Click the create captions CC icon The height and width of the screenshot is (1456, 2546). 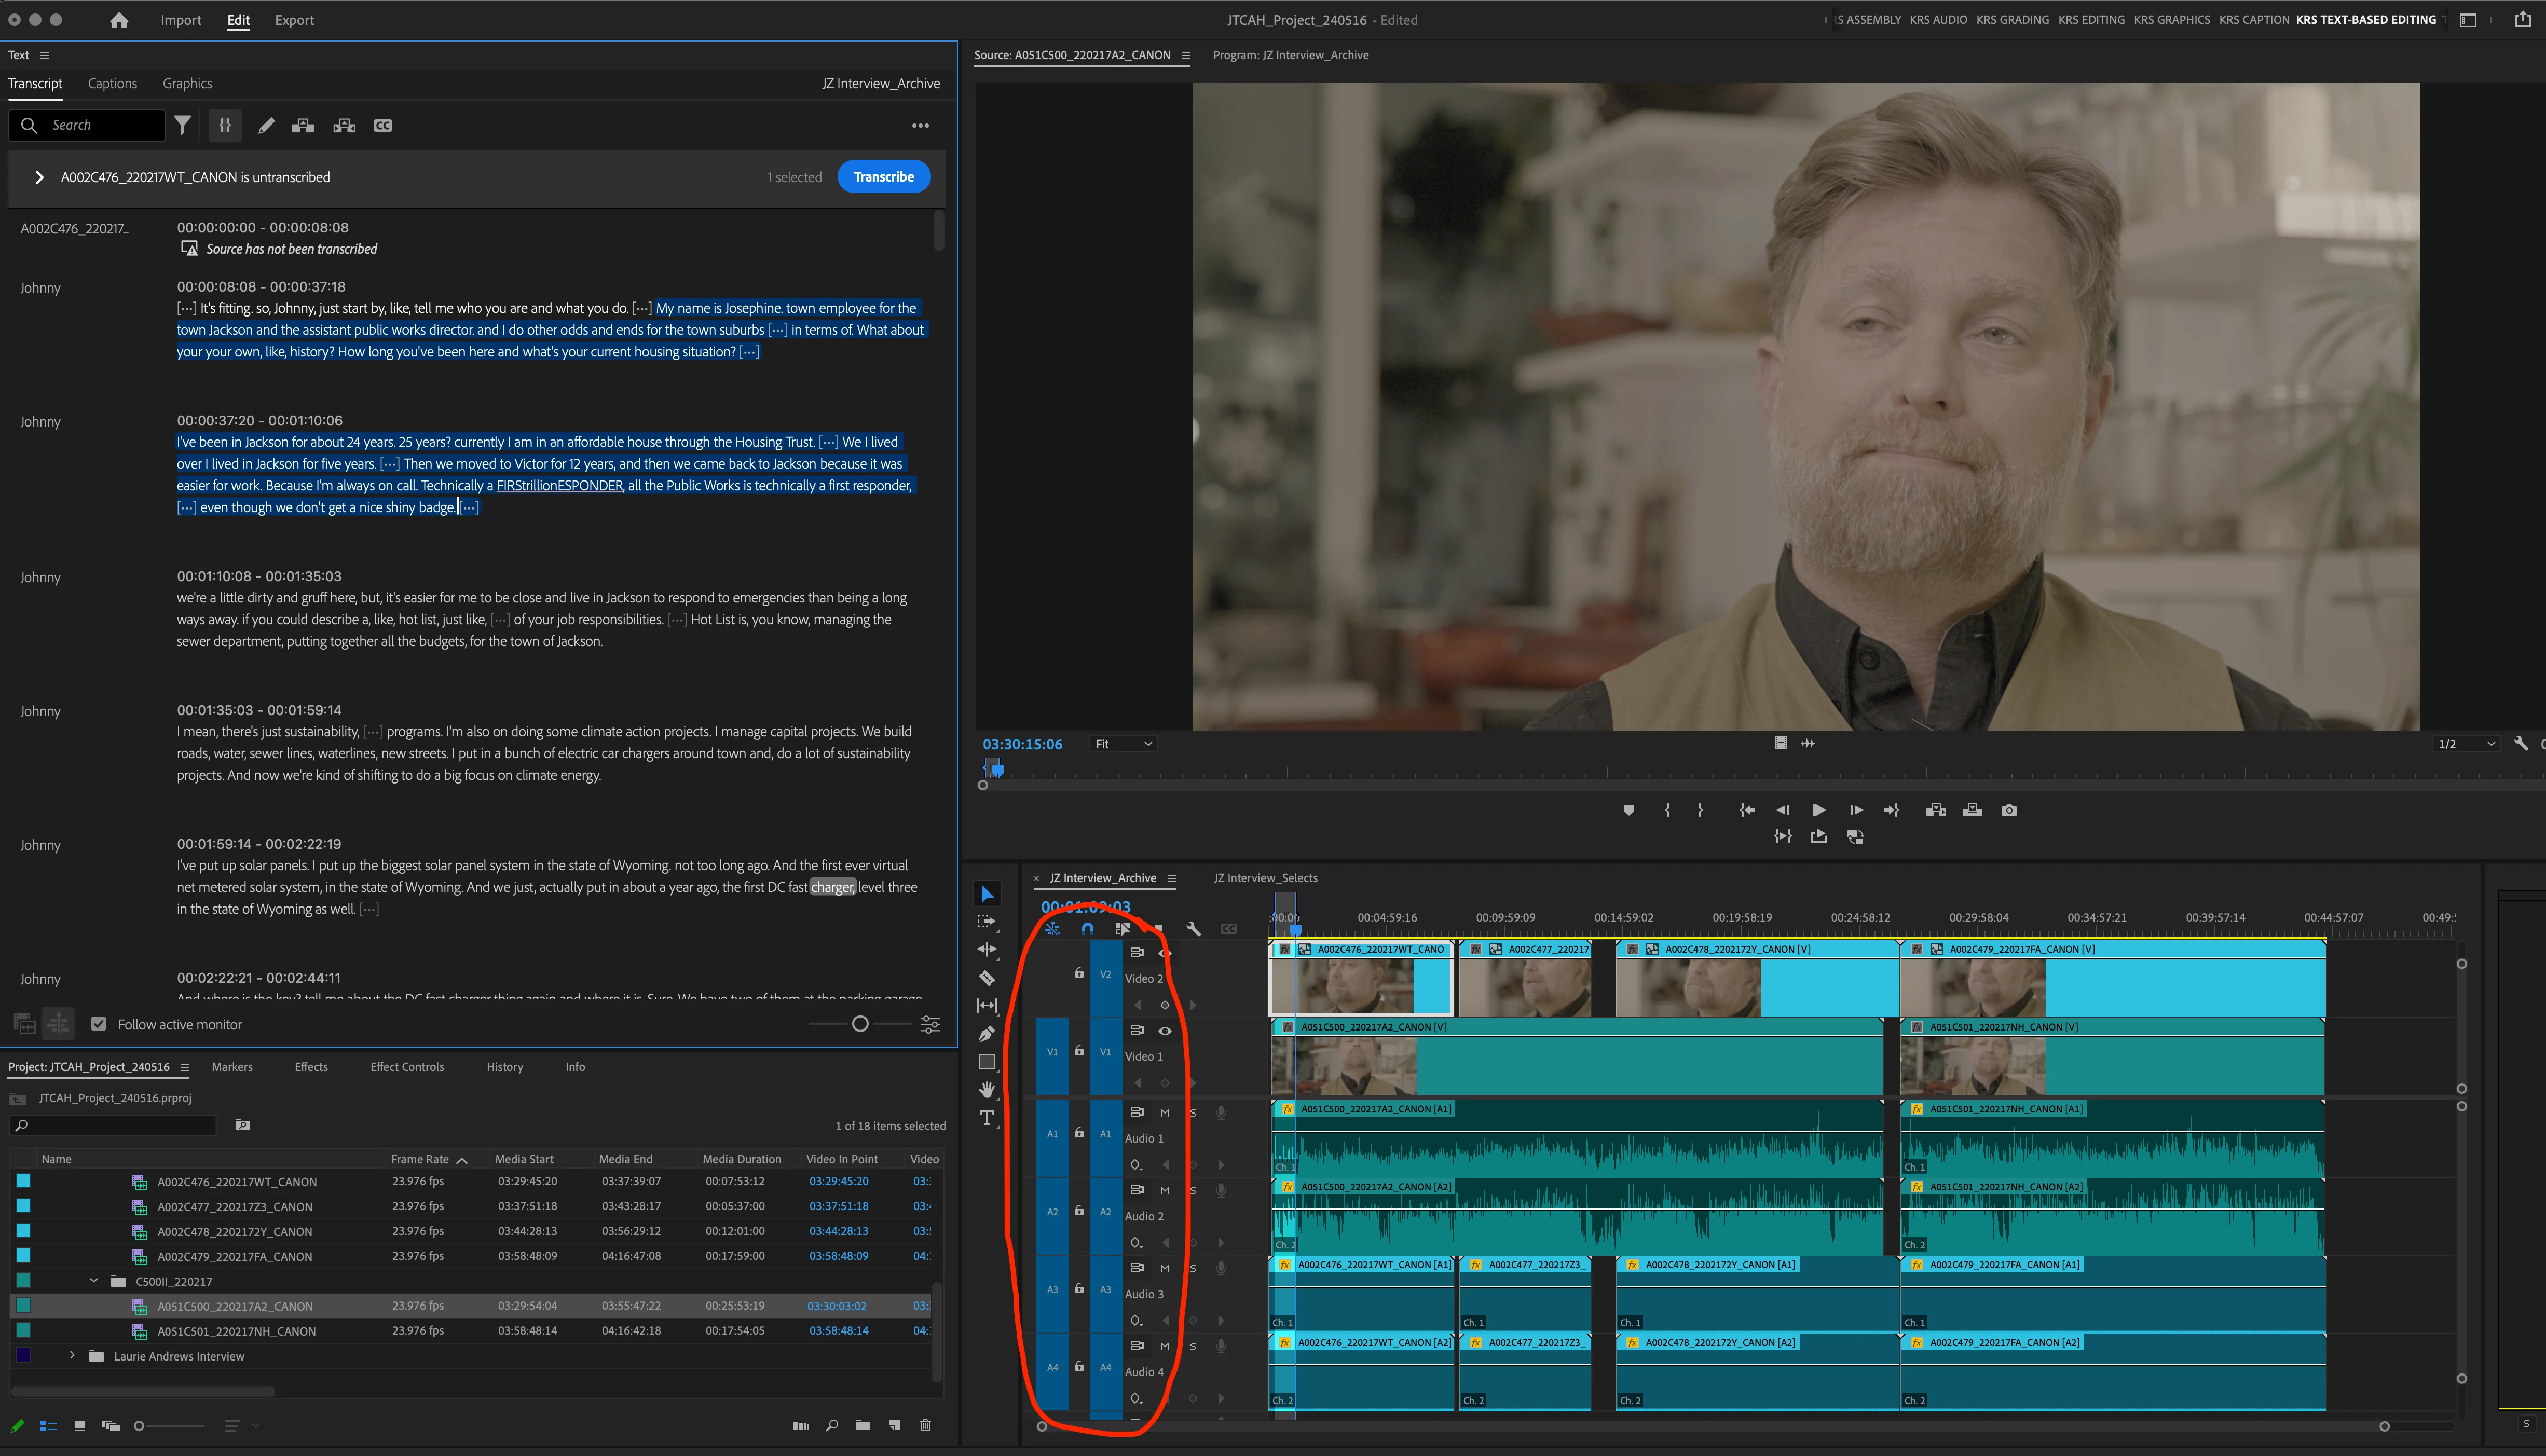point(383,125)
